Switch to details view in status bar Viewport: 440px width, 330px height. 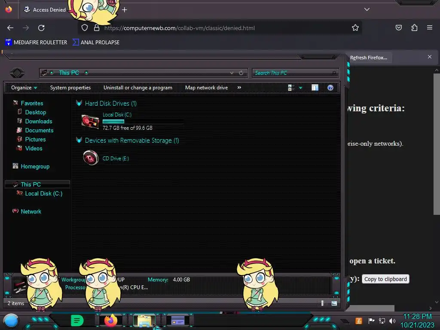pos(322,303)
